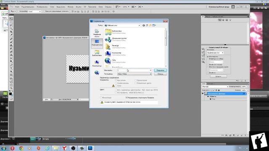The height and width of the screenshot is (151, 269).
Task: Select the Eyedropper tool
Action: pyautogui.click(x=11, y=35)
